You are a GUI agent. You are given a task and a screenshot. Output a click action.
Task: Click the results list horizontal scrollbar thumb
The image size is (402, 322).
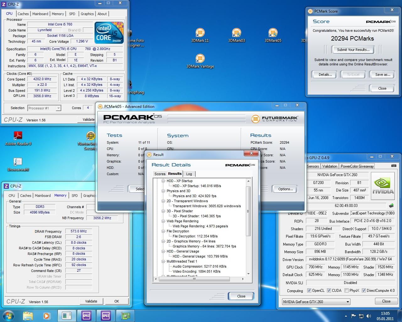(194, 279)
